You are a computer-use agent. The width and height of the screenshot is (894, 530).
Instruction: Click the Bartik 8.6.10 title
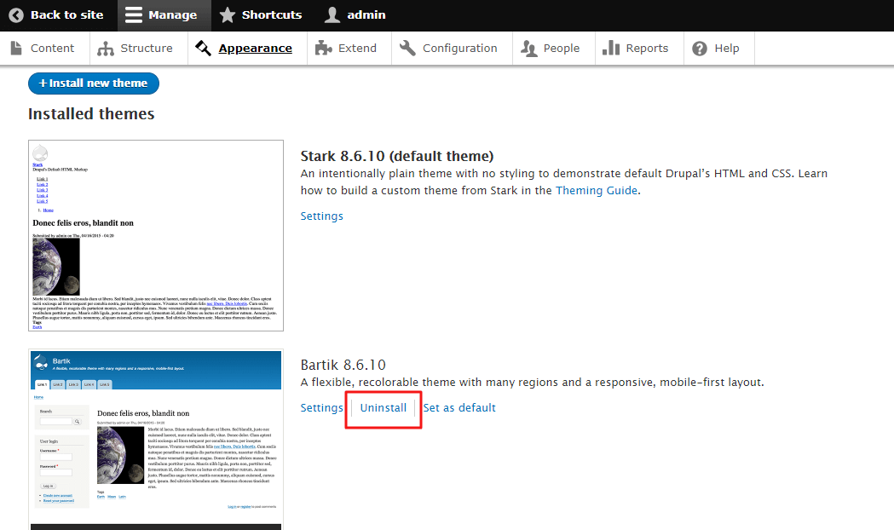[343, 365]
